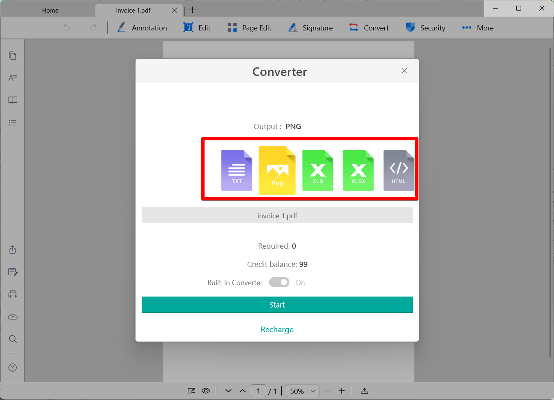Viewport: 554px width, 400px height.
Task: Redo the last action
Action: pyautogui.click(x=93, y=28)
